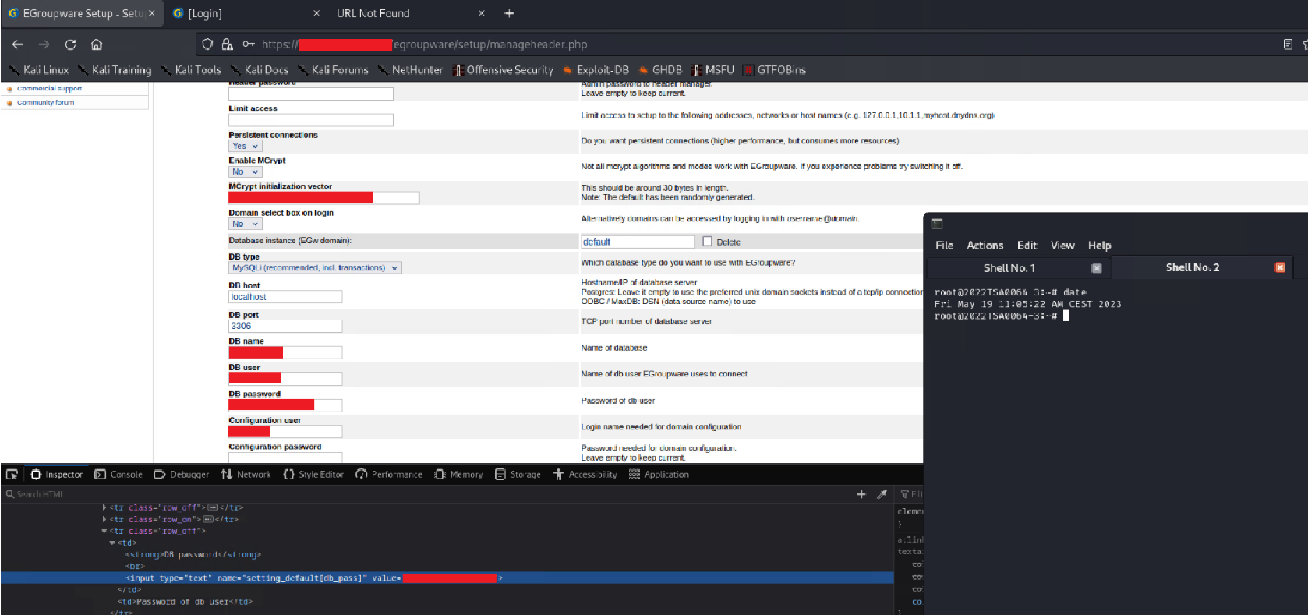Open the DB type MySQLi dropdown

click(315, 267)
